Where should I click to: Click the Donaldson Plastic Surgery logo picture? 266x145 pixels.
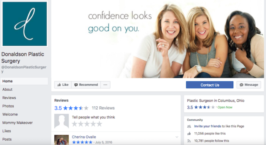(x=25, y=24)
